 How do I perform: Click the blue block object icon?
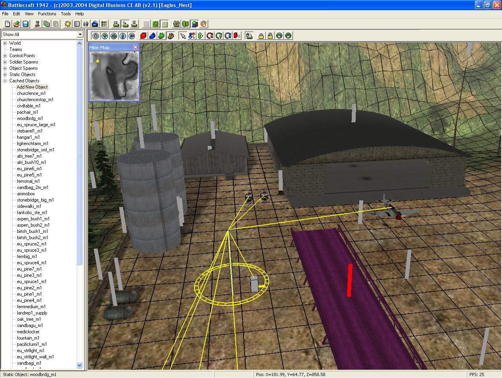pyautogui.click(x=152, y=36)
